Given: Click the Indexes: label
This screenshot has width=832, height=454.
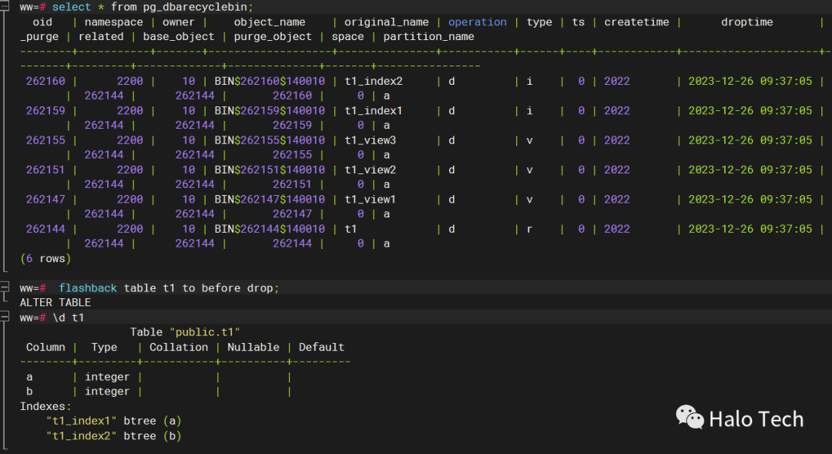Looking at the screenshot, I should pyautogui.click(x=45, y=406).
